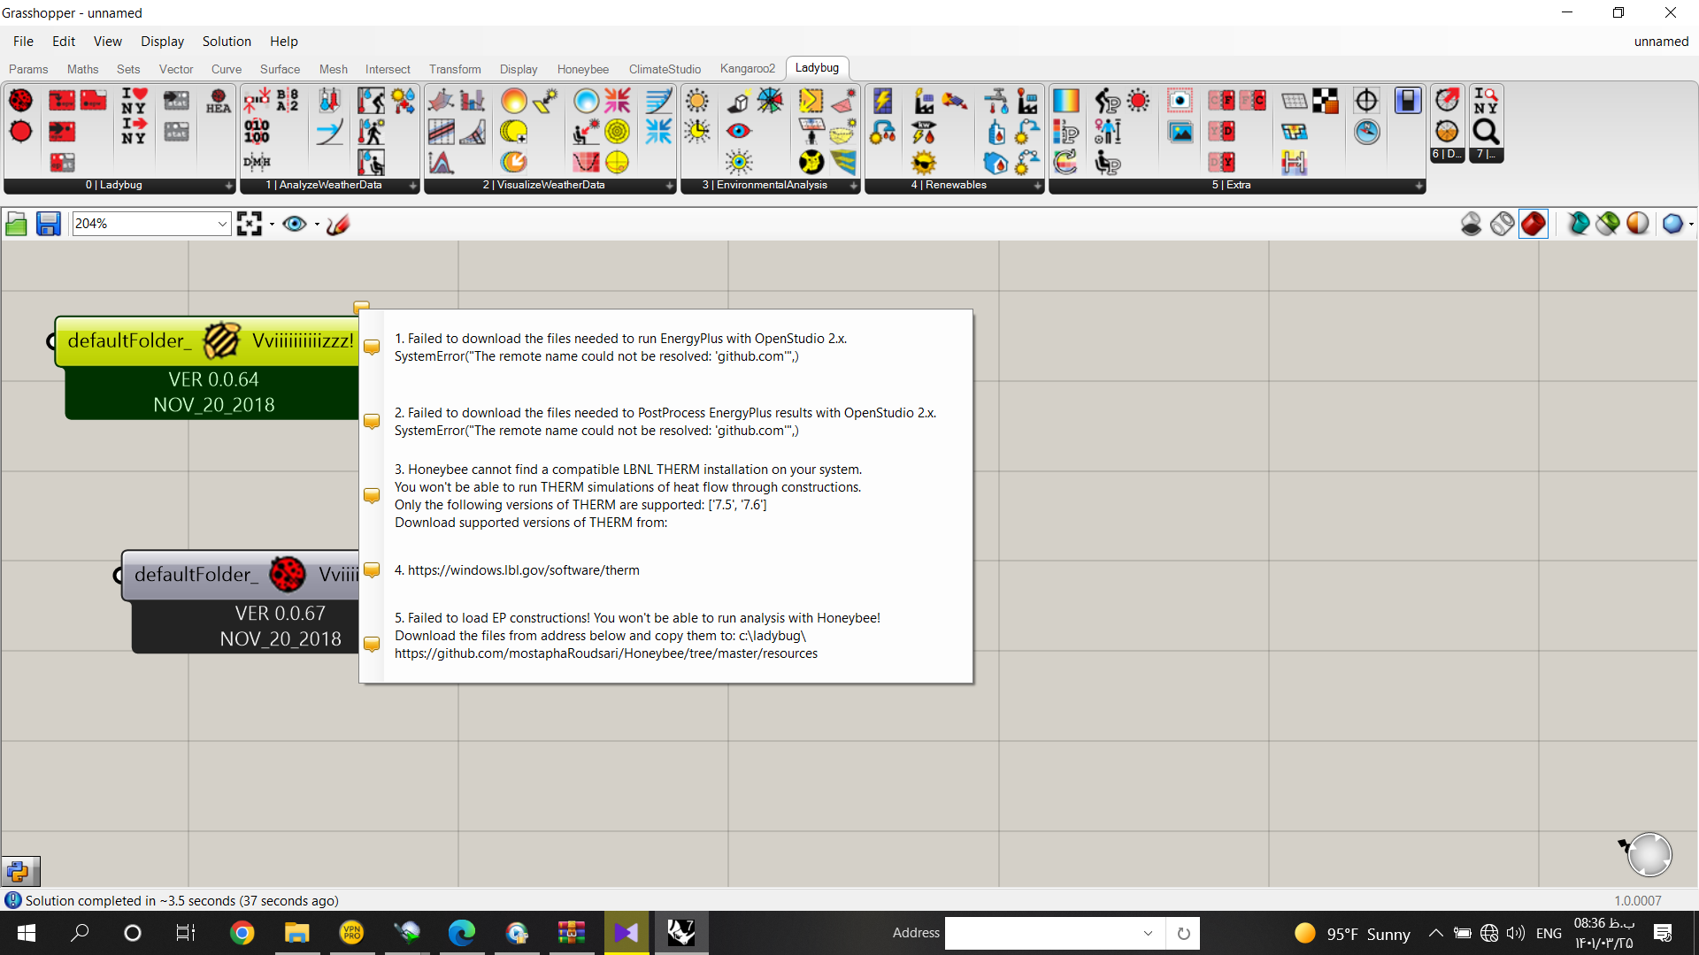Viewport: 1699px width, 955px height.
Task: Click the zoom extents icon
Action: (x=250, y=224)
